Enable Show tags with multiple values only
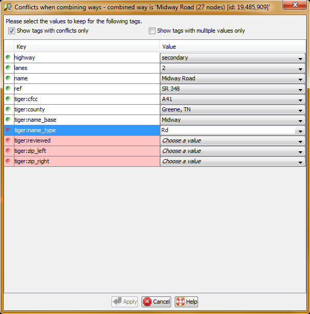 [152, 31]
